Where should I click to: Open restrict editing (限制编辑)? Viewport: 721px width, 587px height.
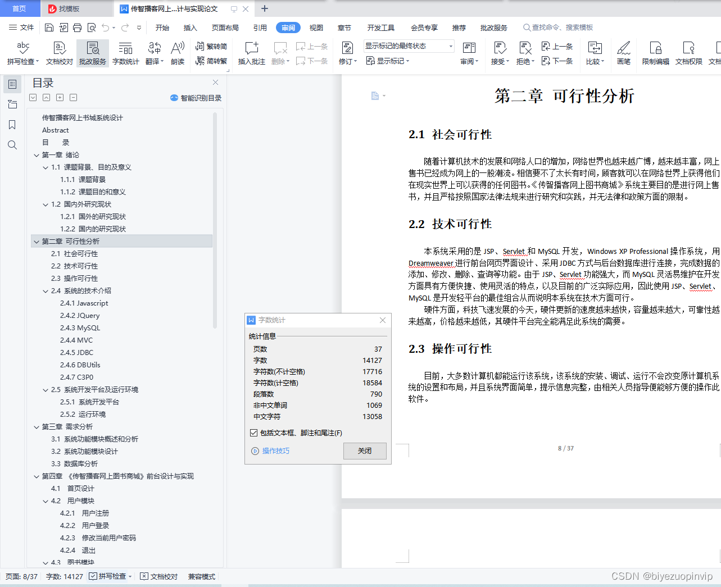pos(656,53)
